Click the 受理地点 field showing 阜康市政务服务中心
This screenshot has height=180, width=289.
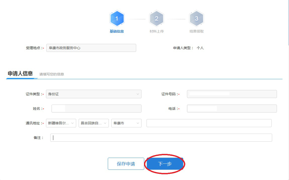pyautogui.click(x=91, y=48)
